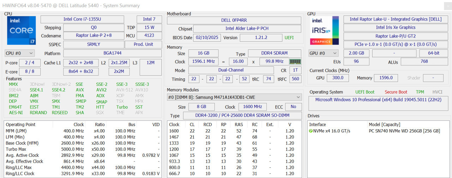
Task: Click the AES-NI feature label
Action: click(15, 113)
